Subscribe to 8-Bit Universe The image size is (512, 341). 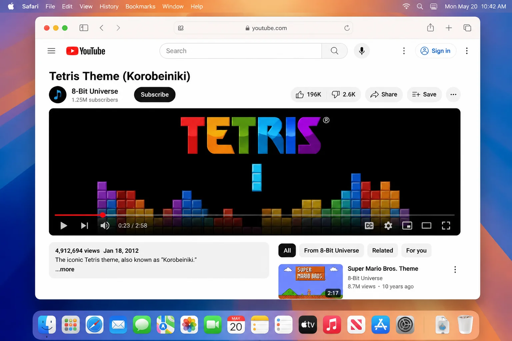click(155, 95)
